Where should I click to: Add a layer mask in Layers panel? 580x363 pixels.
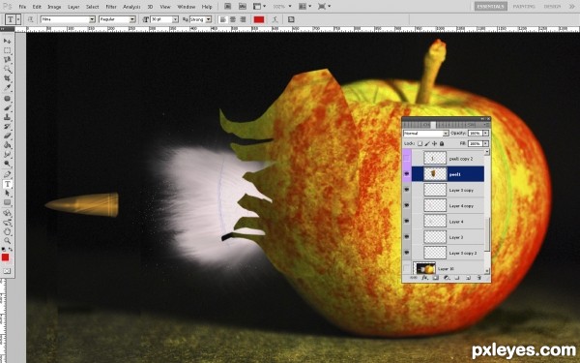(x=435, y=278)
